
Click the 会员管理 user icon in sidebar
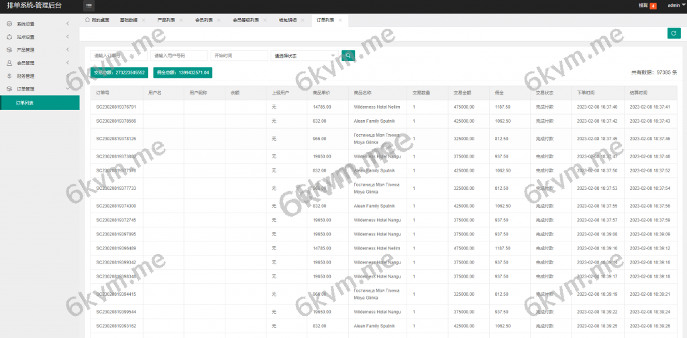tap(9, 63)
